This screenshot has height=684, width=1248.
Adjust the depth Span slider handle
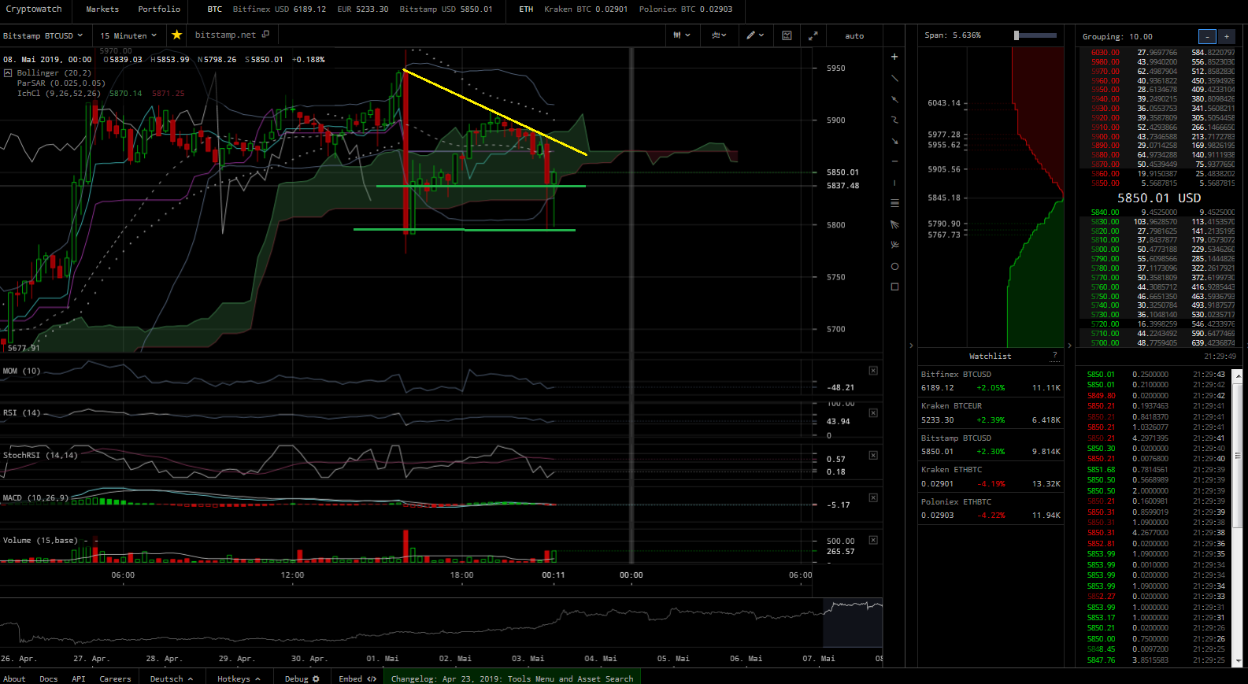point(1017,35)
